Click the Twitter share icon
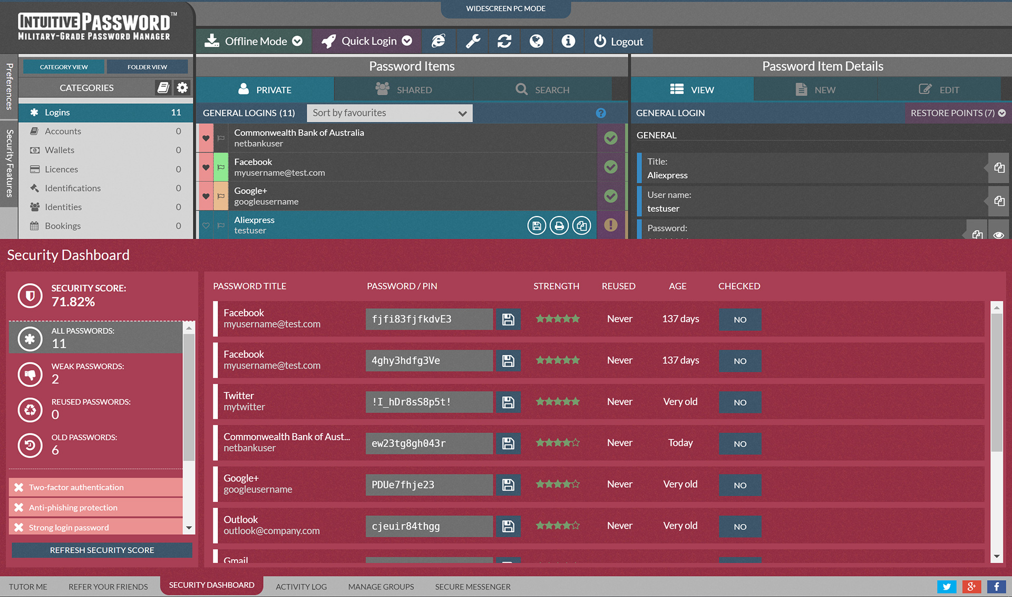Viewport: 1012px width, 597px height. pos(947,586)
